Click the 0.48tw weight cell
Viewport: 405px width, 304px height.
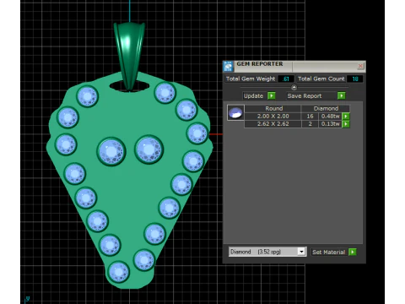pos(330,117)
